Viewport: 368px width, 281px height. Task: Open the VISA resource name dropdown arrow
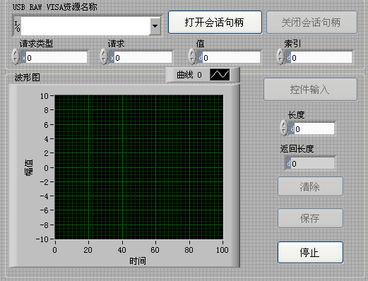coord(155,26)
